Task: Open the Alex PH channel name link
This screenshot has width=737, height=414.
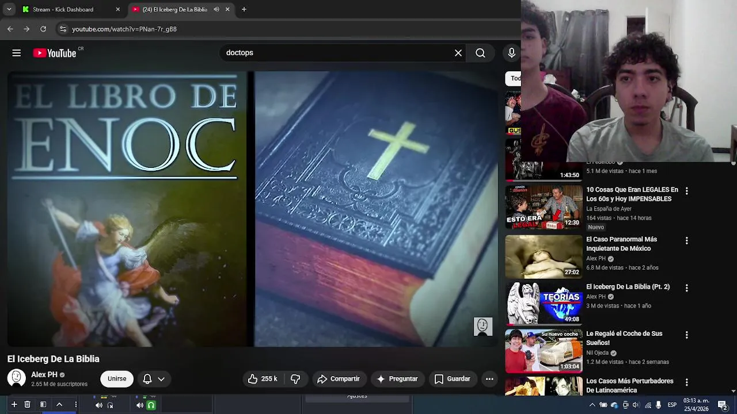Action: 44,374
